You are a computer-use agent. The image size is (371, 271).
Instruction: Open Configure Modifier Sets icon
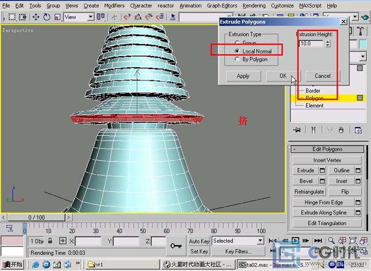[358, 130]
